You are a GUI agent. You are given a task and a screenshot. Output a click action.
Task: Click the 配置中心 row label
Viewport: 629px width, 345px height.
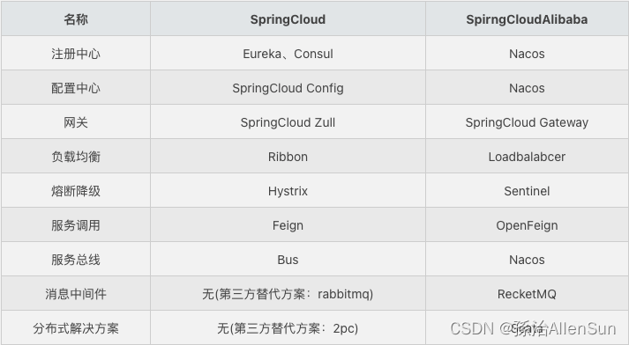click(x=76, y=88)
